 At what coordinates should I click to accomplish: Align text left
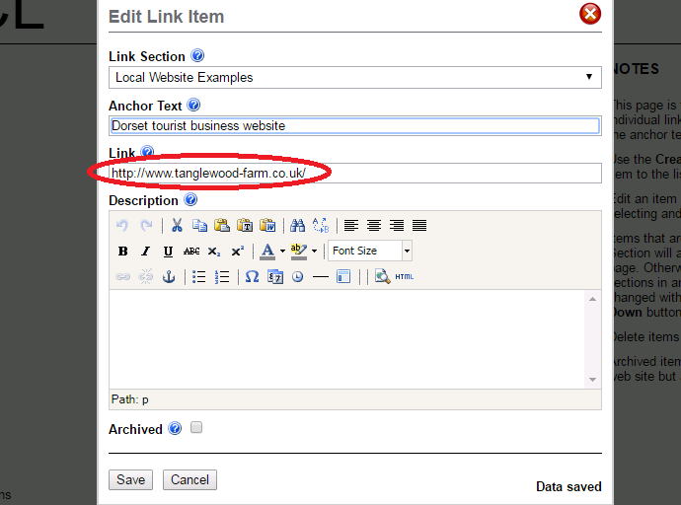click(x=351, y=225)
